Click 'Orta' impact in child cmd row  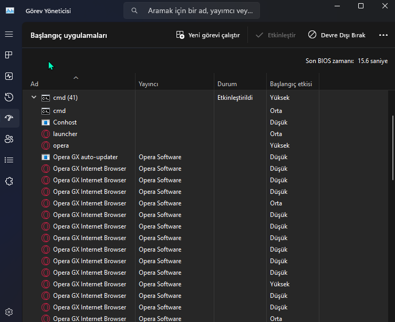(x=276, y=111)
